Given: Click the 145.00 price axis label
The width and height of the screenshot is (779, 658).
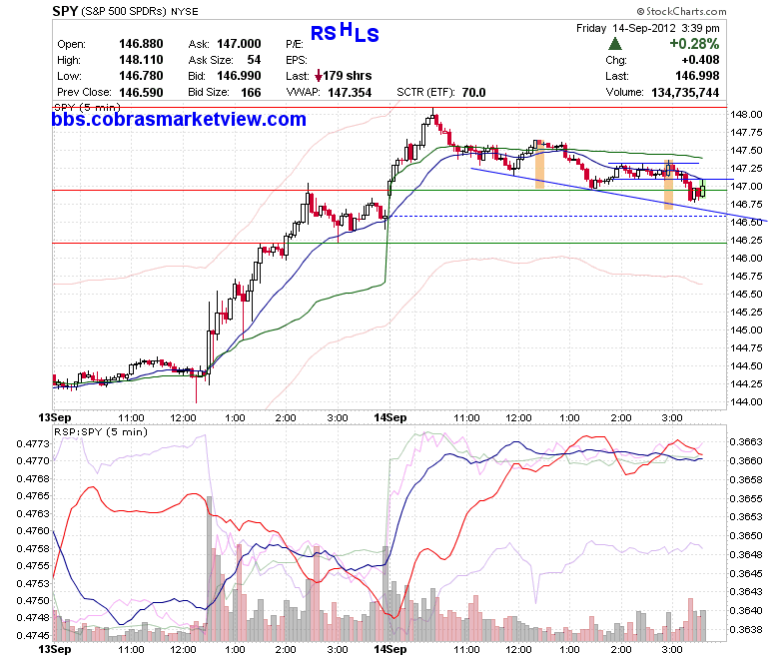Looking at the screenshot, I should click(746, 330).
